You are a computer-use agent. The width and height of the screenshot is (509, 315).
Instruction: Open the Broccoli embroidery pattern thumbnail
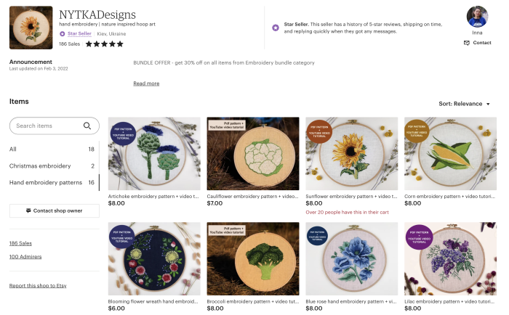[x=253, y=258]
